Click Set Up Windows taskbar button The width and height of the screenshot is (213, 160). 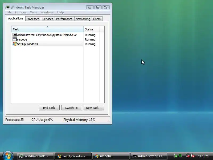(x=73, y=156)
